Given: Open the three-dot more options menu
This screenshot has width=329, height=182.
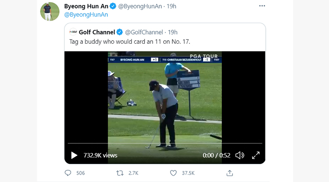Looking at the screenshot, I should [x=262, y=6].
